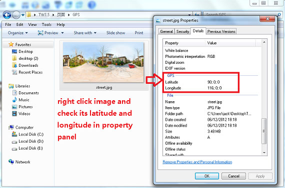Image resolution: width=285 pixels, height=188 pixels.
Task: Click the OK button in Properties dialog
Action: tap(207, 176)
